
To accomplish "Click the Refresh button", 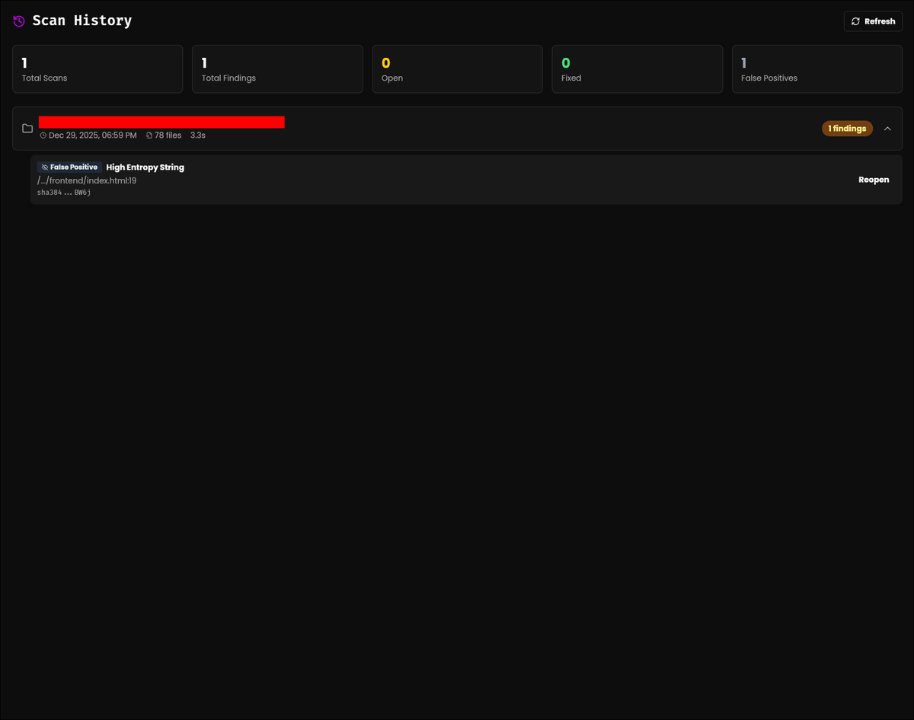I will click(x=873, y=21).
